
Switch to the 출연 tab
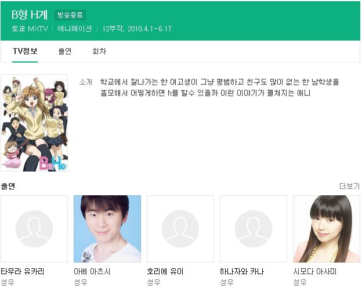65,51
